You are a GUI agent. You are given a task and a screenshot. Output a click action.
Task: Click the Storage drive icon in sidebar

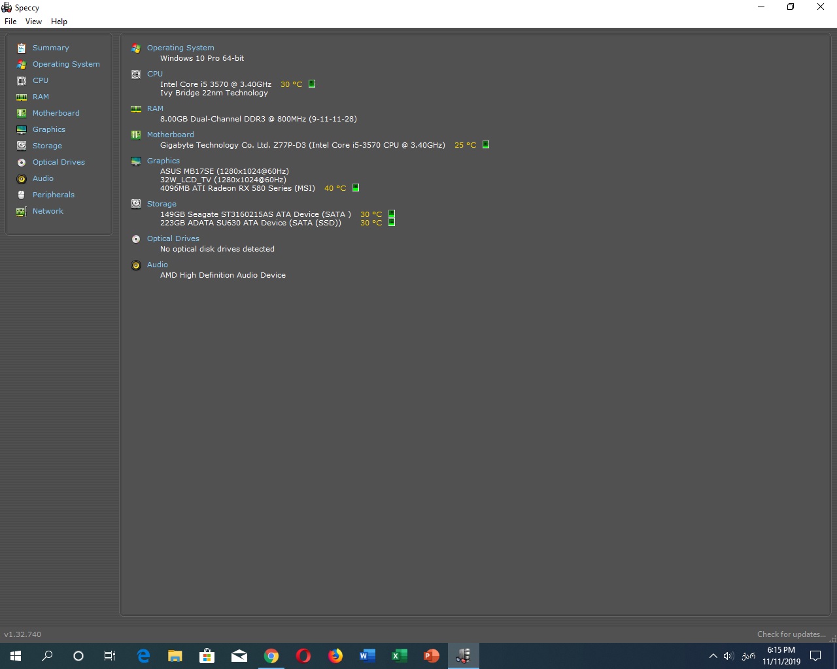[x=22, y=146]
